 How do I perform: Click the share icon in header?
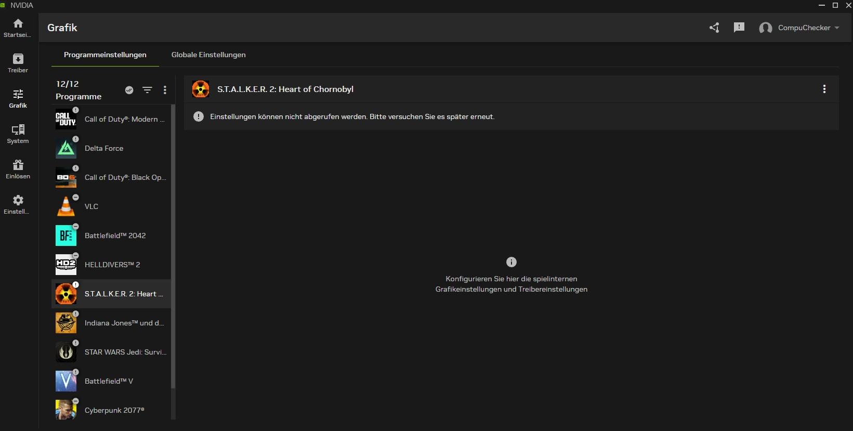coord(715,28)
